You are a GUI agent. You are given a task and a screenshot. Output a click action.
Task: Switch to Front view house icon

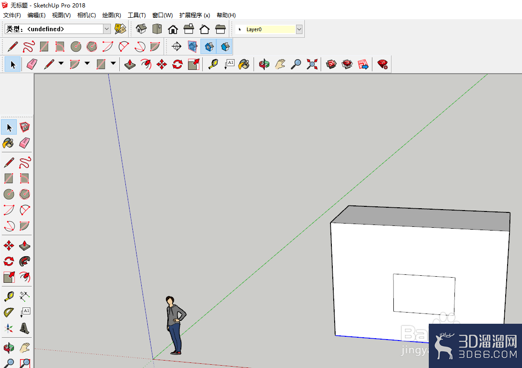click(173, 29)
